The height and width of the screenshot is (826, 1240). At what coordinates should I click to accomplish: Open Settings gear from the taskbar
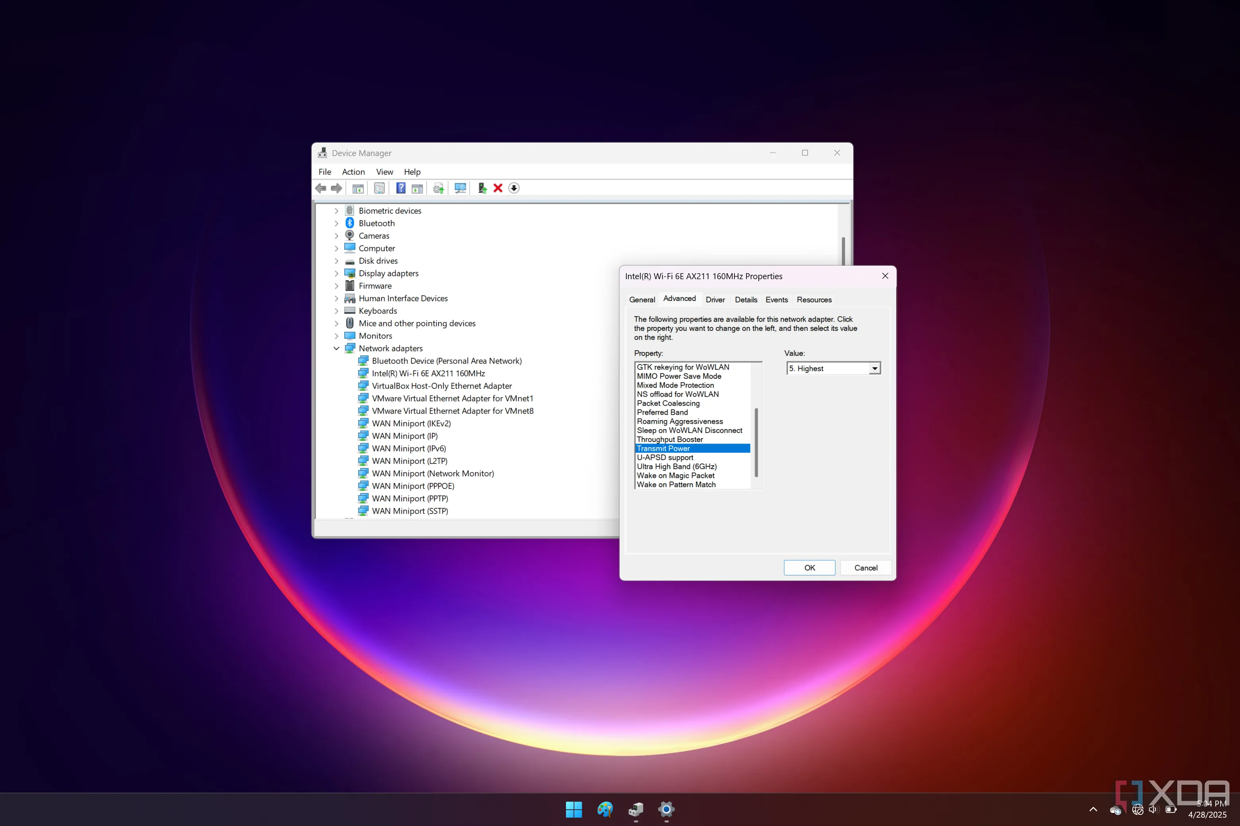point(666,809)
